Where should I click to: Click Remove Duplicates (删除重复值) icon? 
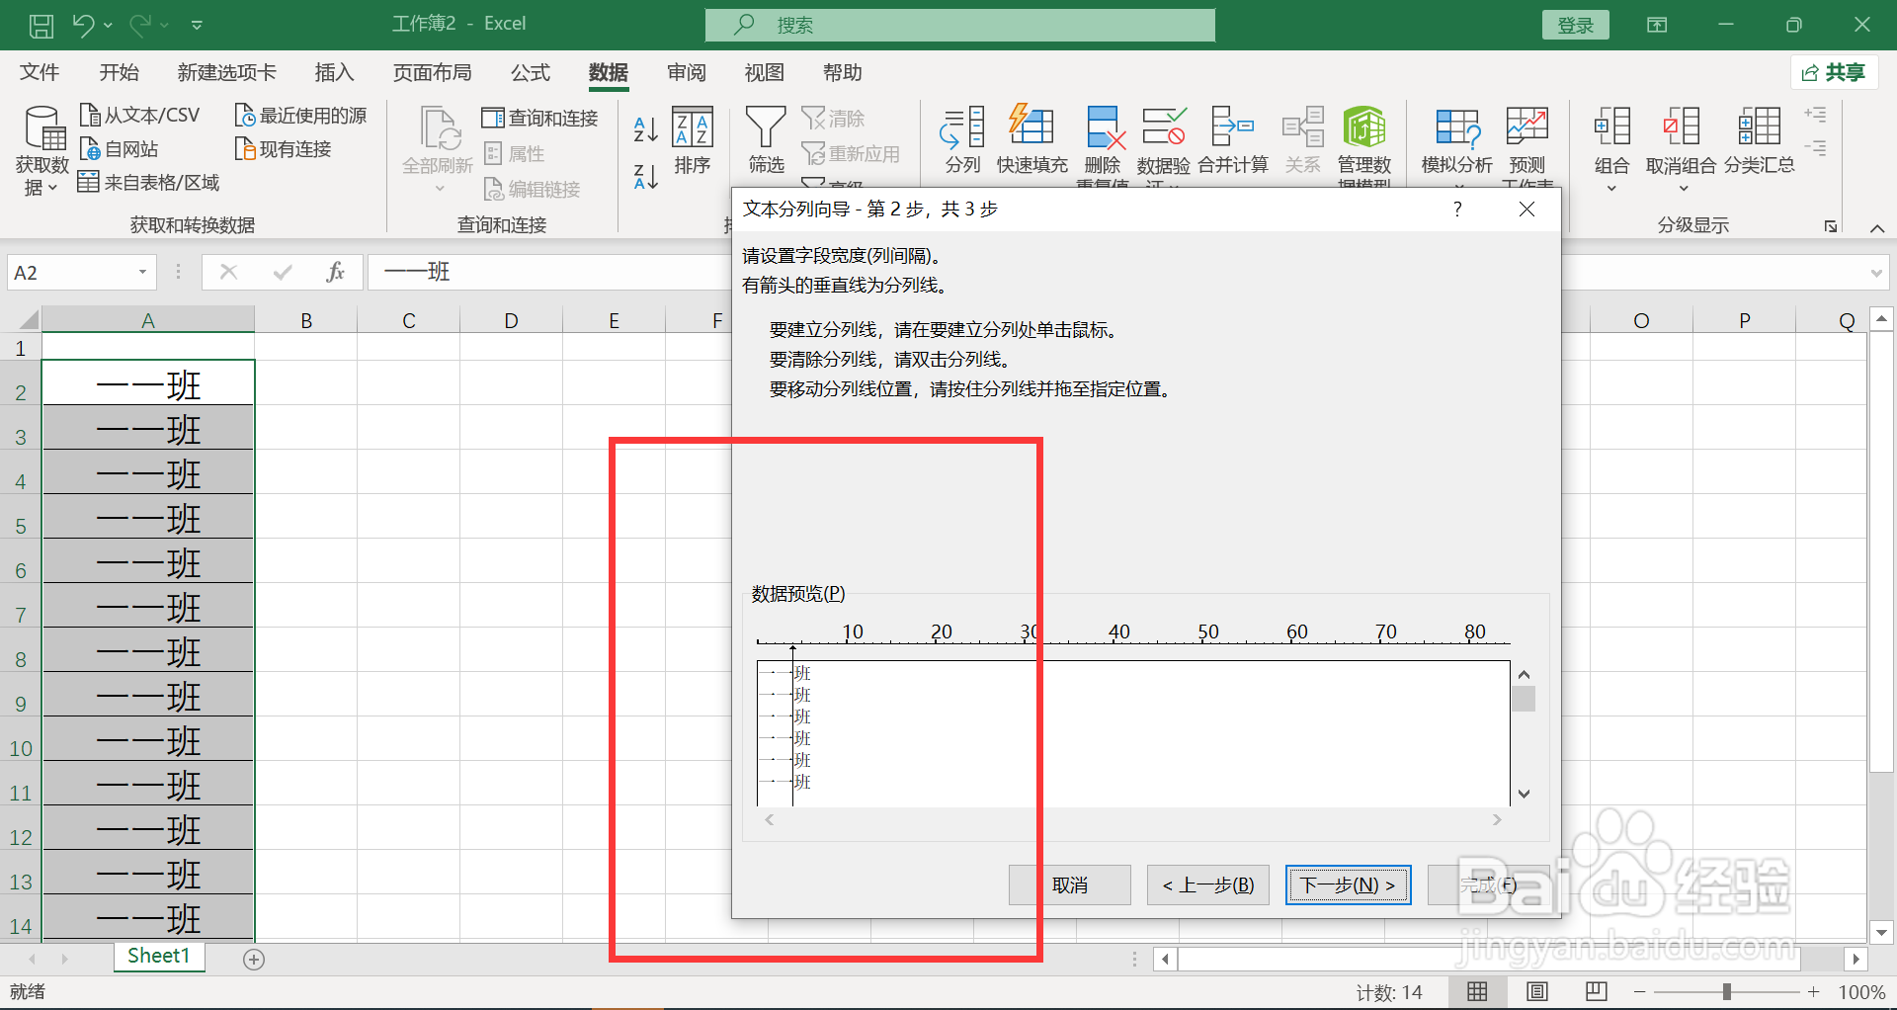tap(1104, 144)
